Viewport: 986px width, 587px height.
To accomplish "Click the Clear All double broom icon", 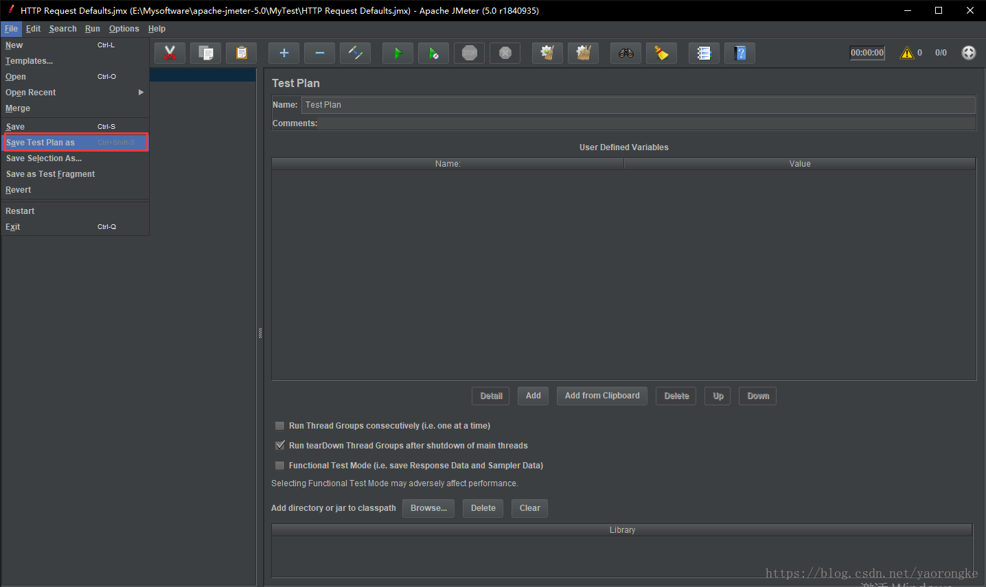I will (583, 53).
